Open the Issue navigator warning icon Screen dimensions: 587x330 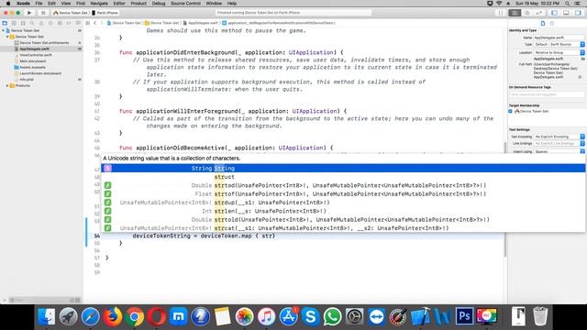pyautogui.click(x=41, y=23)
